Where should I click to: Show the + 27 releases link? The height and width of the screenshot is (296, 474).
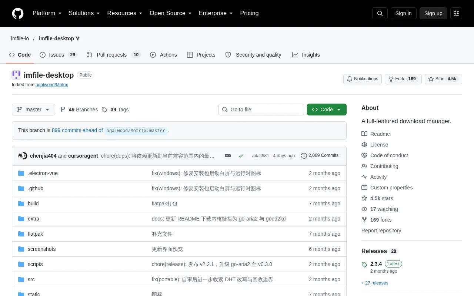375,283
